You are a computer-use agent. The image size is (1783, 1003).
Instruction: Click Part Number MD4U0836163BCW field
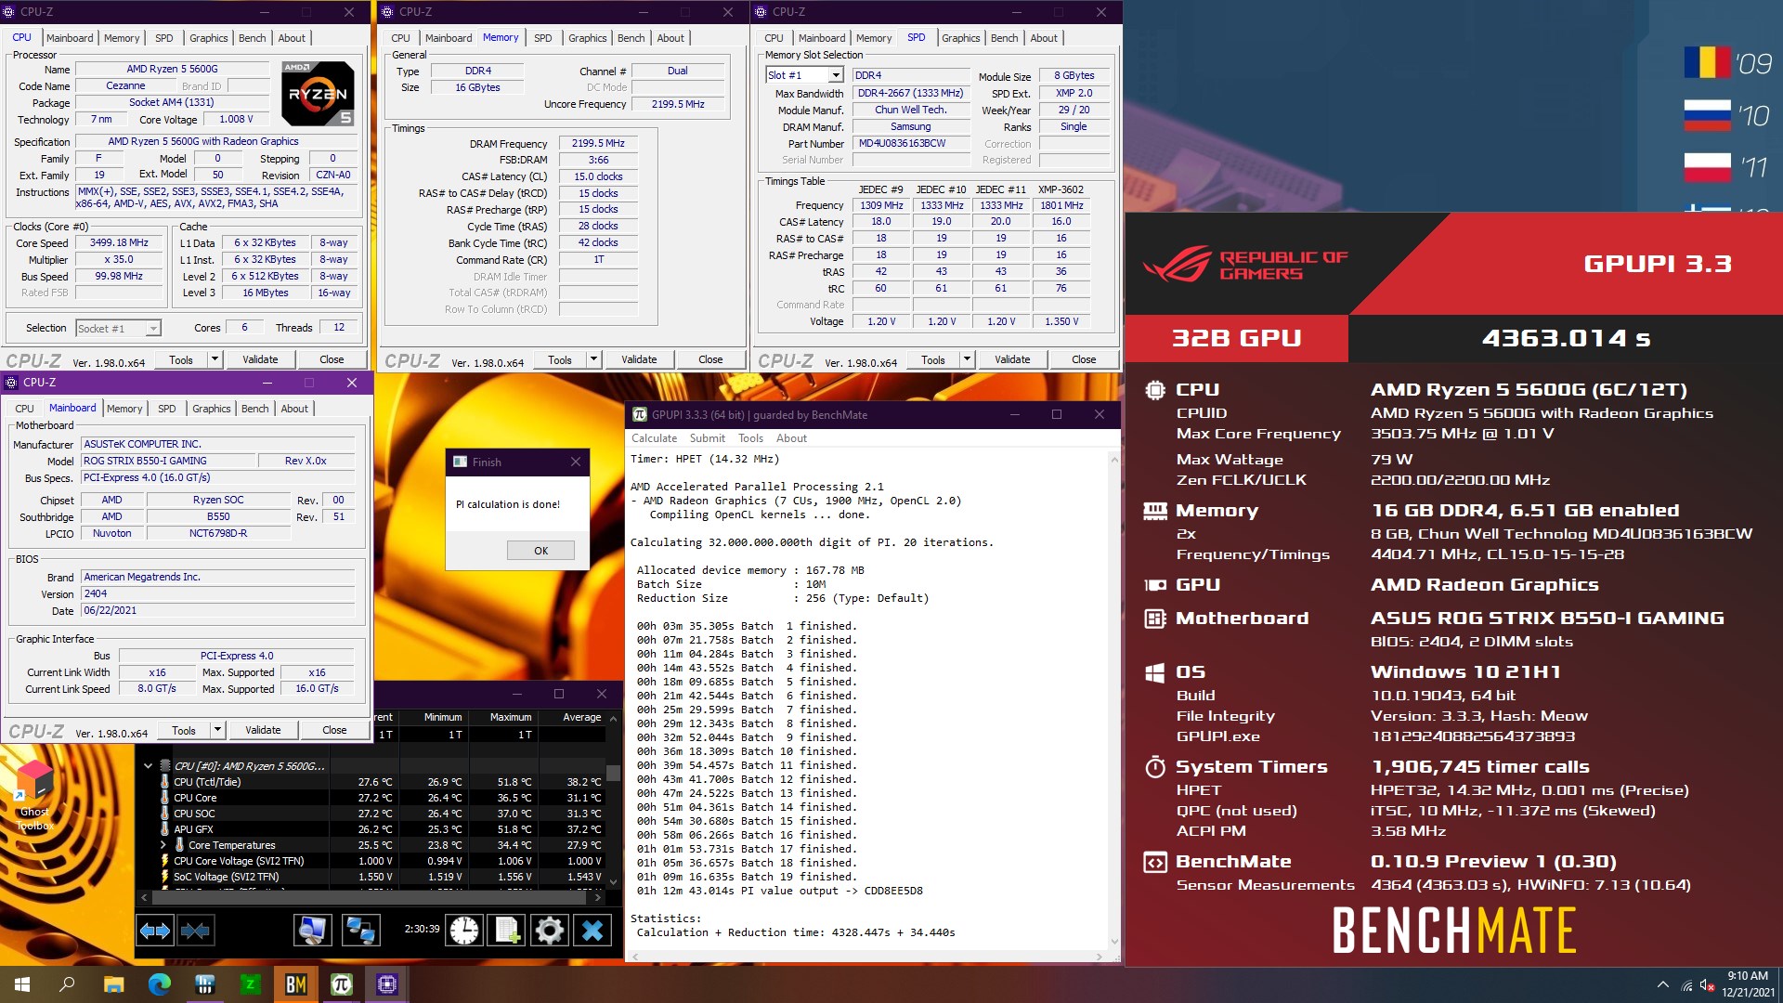pos(911,144)
